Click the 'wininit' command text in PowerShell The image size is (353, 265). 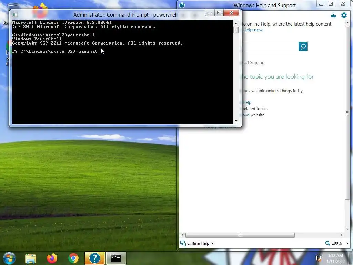click(x=88, y=51)
